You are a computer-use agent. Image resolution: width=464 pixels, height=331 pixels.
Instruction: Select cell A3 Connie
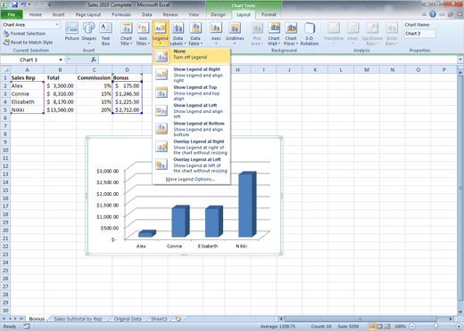point(28,93)
